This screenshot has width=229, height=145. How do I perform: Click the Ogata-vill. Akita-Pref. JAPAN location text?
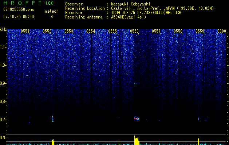coord(162,8)
